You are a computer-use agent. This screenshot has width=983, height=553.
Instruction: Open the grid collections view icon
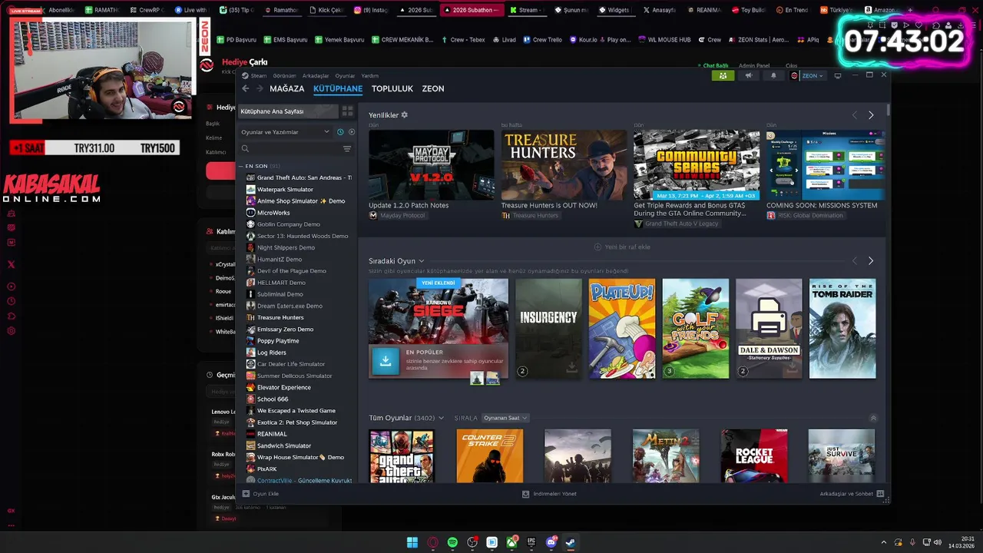[x=347, y=111]
